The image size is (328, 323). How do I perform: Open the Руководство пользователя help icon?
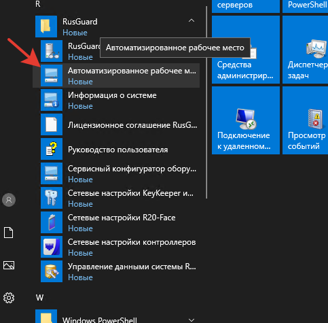click(x=52, y=149)
